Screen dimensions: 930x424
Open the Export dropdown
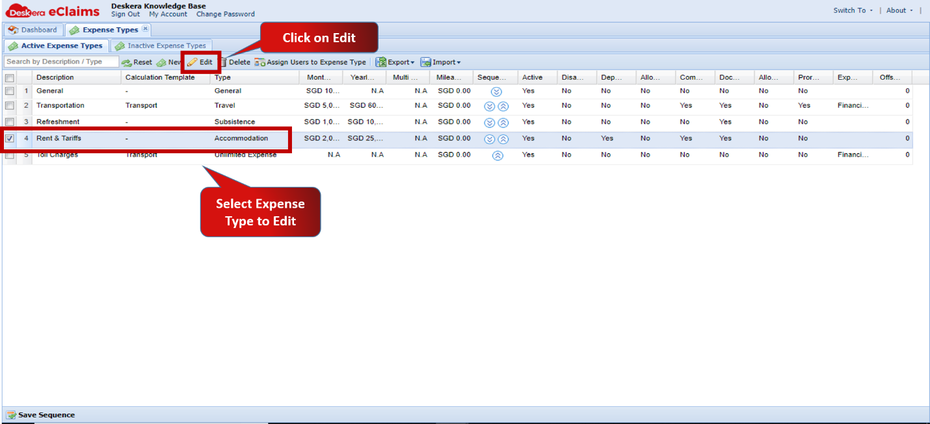[x=395, y=62]
